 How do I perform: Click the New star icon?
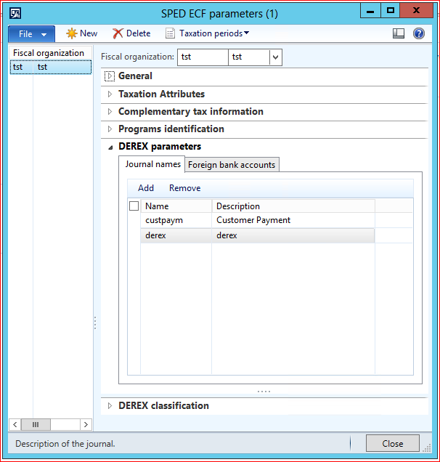[x=72, y=33]
